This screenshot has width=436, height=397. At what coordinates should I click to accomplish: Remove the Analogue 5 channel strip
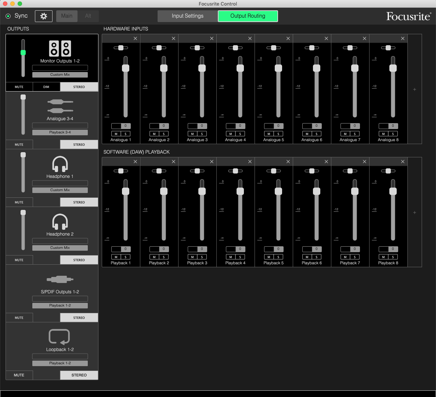(288, 38)
